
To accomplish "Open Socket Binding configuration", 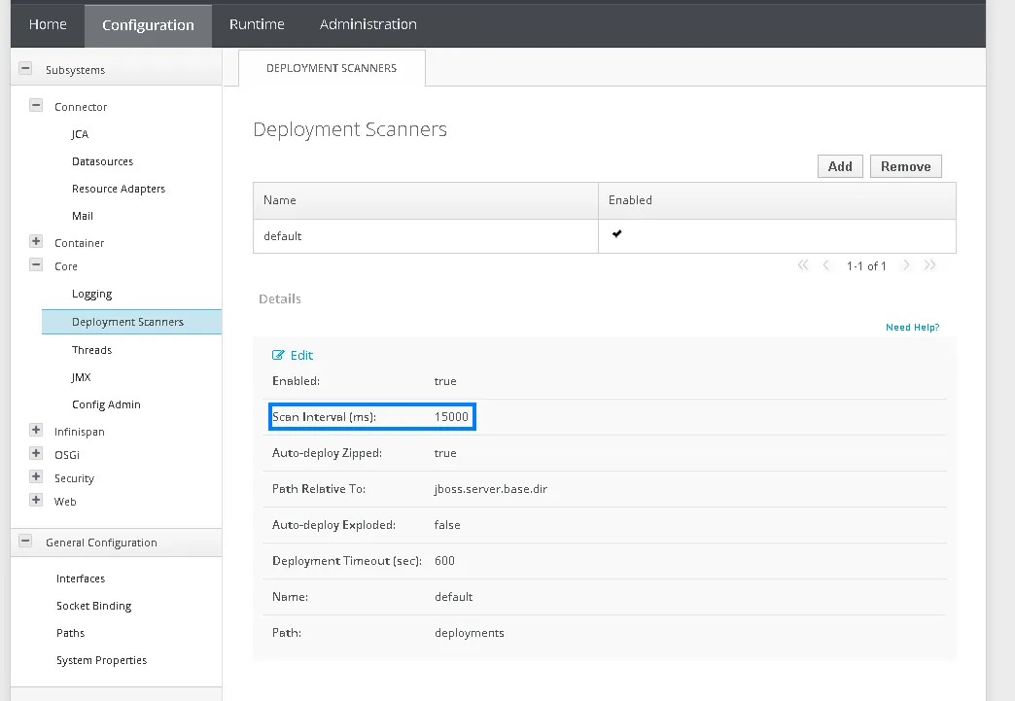I will (94, 606).
